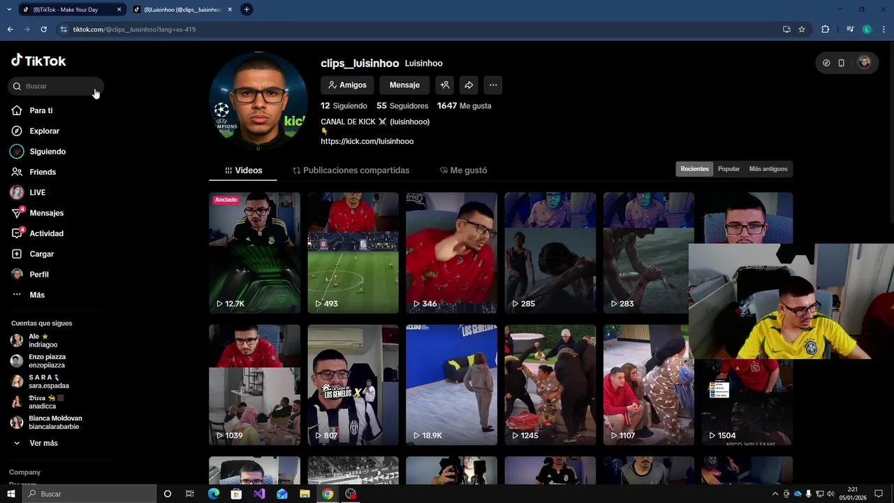The height and width of the screenshot is (503, 894).
Task: Open the Anclado video with 12.7K views
Action: click(254, 253)
